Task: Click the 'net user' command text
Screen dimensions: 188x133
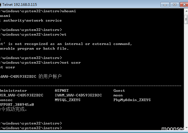Action: coord(71,63)
